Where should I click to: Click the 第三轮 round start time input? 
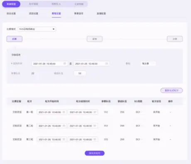[52, 139]
